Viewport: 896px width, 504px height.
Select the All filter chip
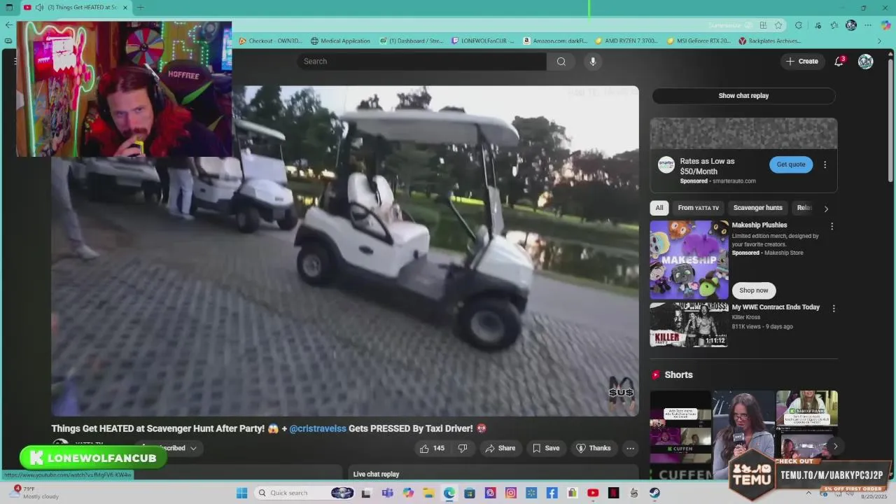tap(659, 208)
